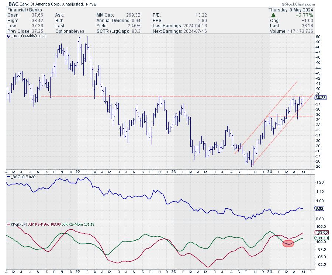The width and height of the screenshot is (332, 275).
Task: Click the red highlighted oval on RRG panel
Action: point(288,243)
